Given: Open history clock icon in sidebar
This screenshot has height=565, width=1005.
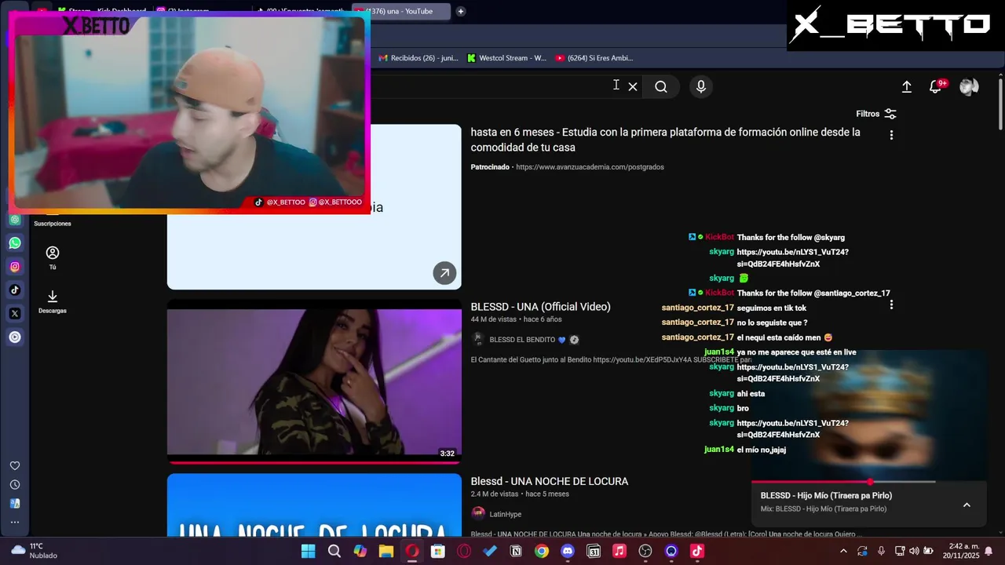Looking at the screenshot, I should tap(15, 485).
